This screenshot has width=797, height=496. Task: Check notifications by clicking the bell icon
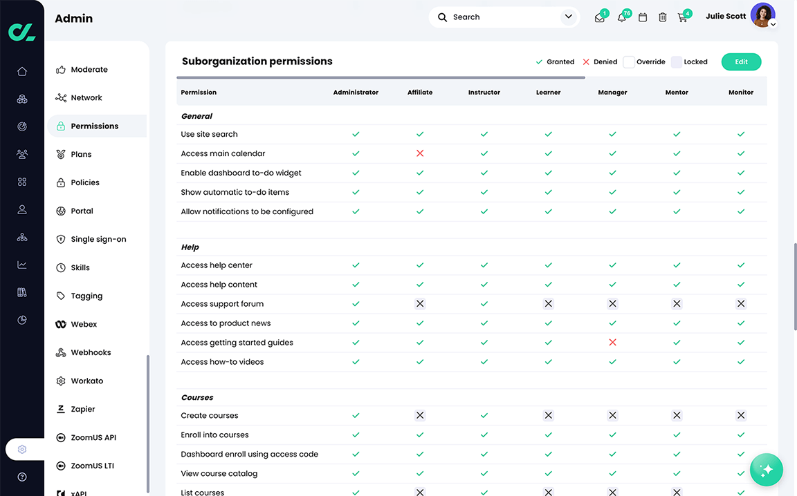coord(621,17)
